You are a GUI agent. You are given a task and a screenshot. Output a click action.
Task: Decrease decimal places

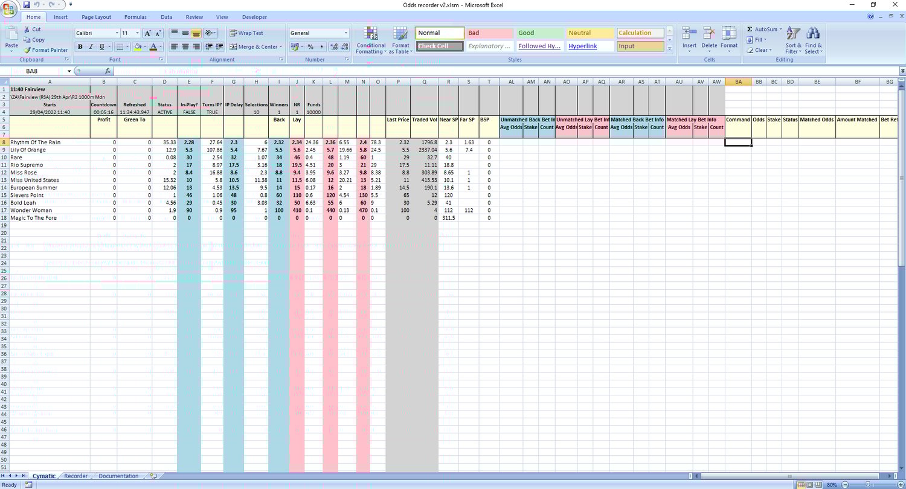344,46
